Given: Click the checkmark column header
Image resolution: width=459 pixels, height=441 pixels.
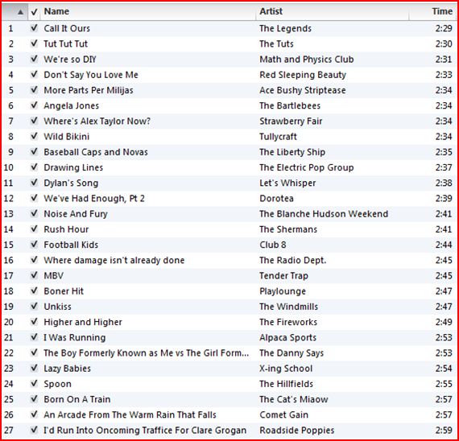Looking at the screenshot, I should click(34, 11).
